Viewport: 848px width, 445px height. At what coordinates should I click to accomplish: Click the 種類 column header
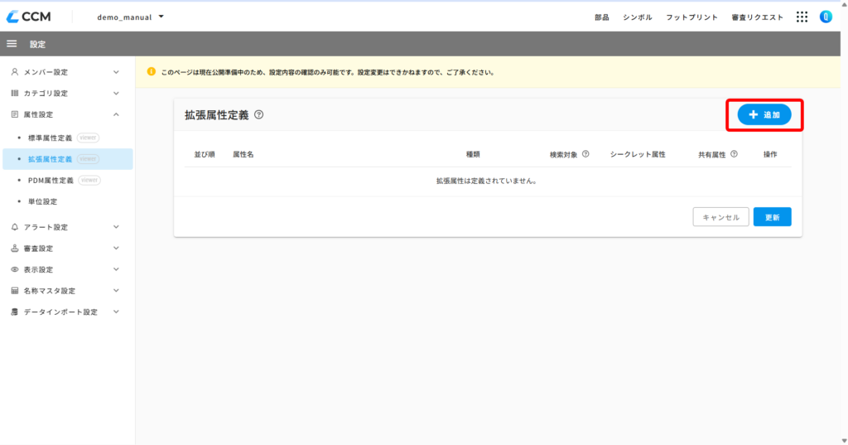[473, 154]
